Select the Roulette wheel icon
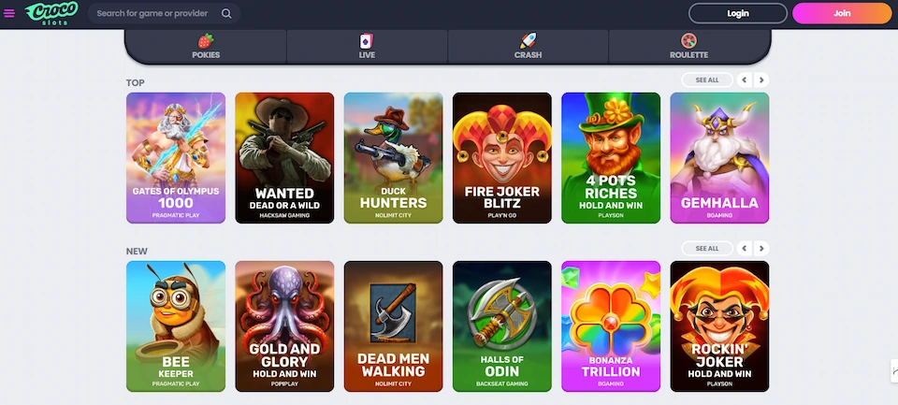Screen dimensions: 898x405 688,40
